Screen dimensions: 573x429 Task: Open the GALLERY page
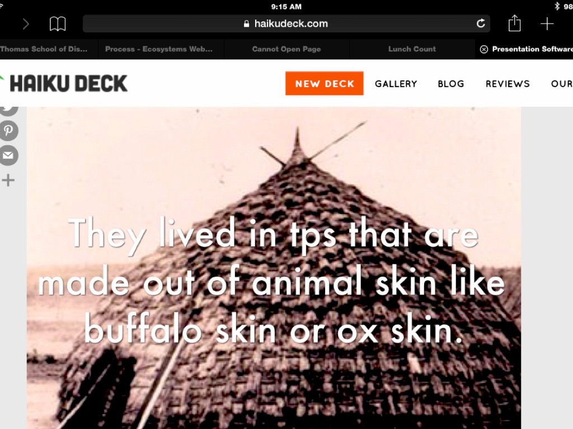point(396,84)
